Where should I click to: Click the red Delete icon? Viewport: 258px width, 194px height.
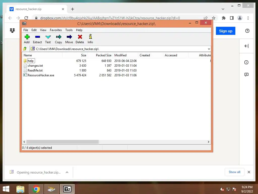pos(80,39)
